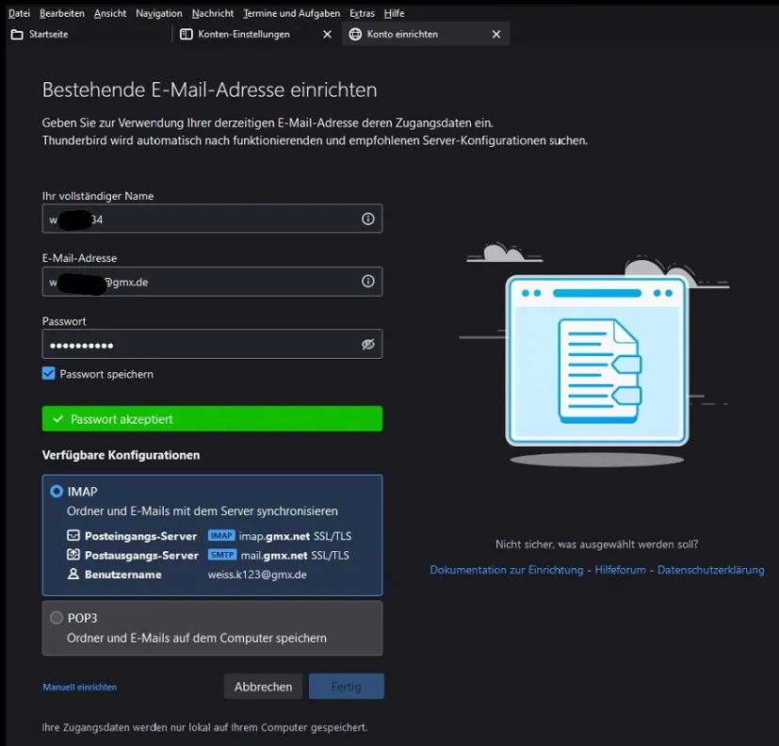
Task: Click the info icon in the E-Mail-Adresse field
Action: (367, 281)
